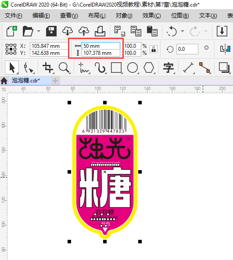Select the Artistic Media tool
This screenshot has width=233, height=260.
pyautogui.click(x=100, y=68)
